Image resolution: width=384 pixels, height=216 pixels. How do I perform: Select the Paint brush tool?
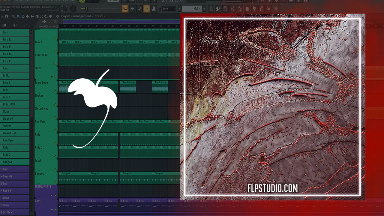tap(18, 16)
